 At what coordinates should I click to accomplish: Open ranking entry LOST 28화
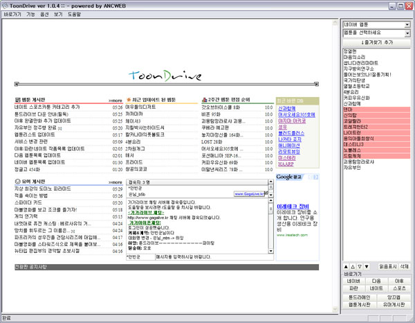212,142
